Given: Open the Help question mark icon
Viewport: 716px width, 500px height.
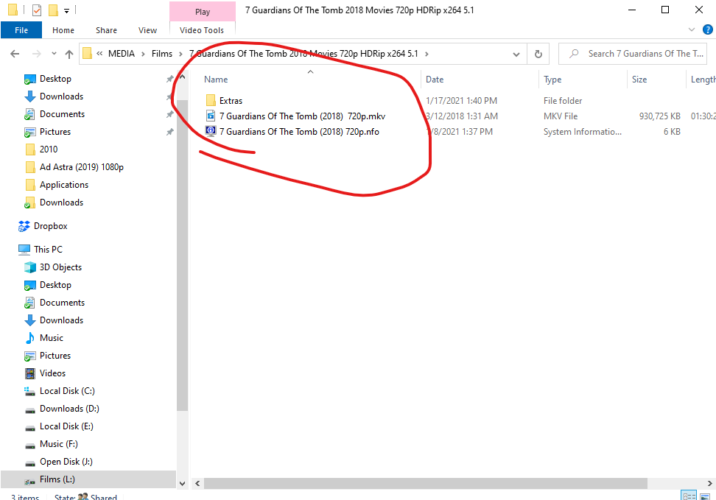Looking at the screenshot, I should click(x=707, y=29).
